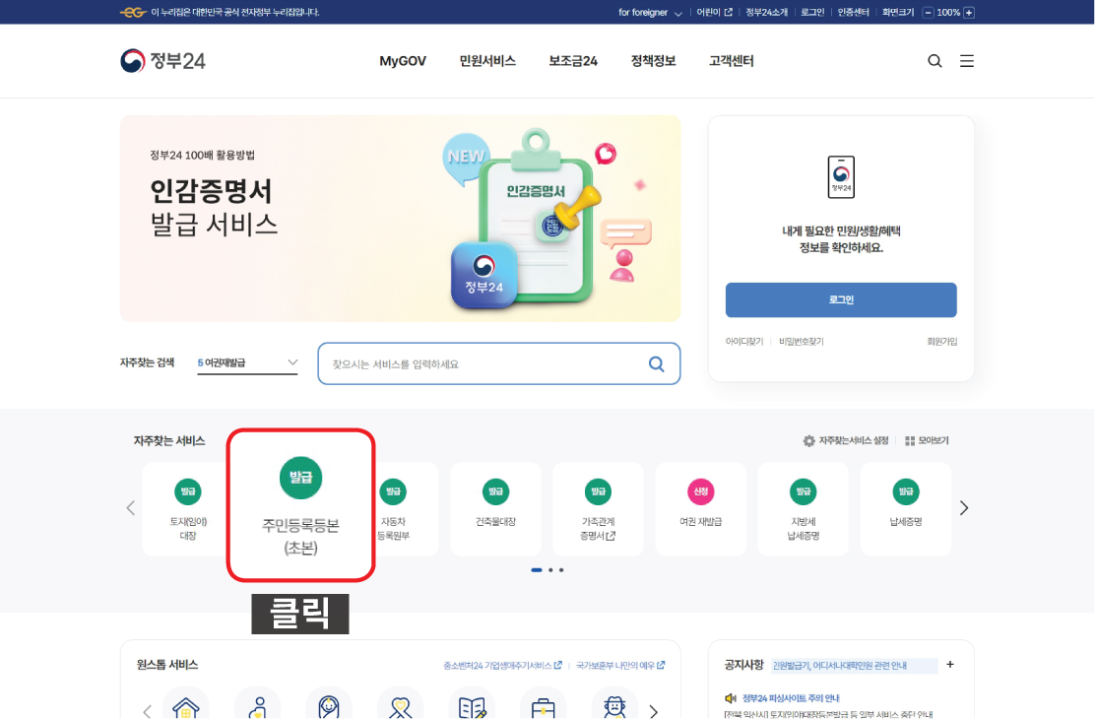Click the speaker icon beside phishing notice
Viewport: 1095px width, 719px height.
(732, 698)
